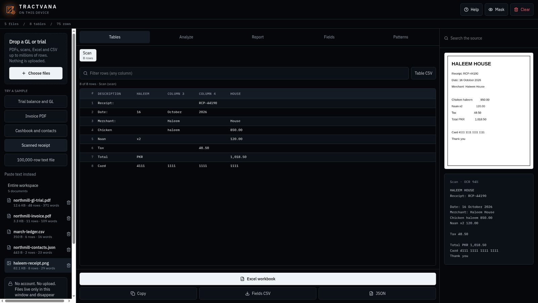Focus the Filter rows input field
Screen dimensions: 538x303
pos(244,73)
